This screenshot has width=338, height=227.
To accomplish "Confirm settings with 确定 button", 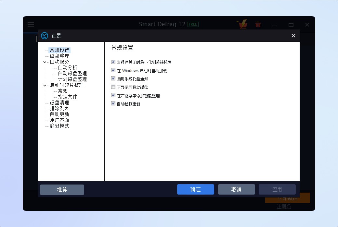I will pos(196,189).
